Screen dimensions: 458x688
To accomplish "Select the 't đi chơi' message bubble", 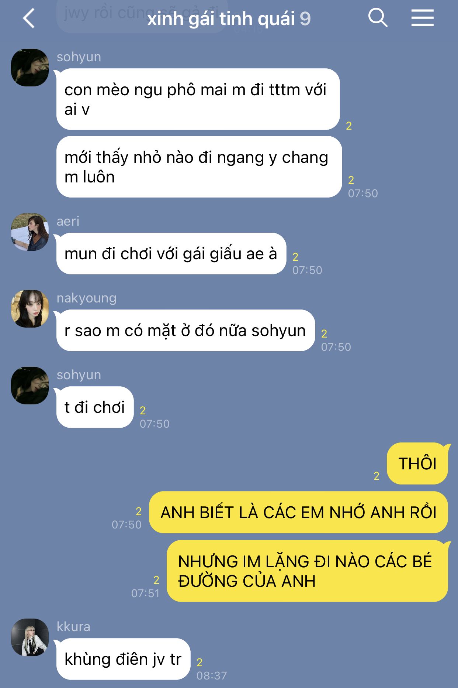I will click(95, 407).
